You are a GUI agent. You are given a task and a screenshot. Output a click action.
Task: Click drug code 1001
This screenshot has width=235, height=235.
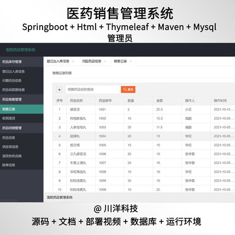point(102,109)
